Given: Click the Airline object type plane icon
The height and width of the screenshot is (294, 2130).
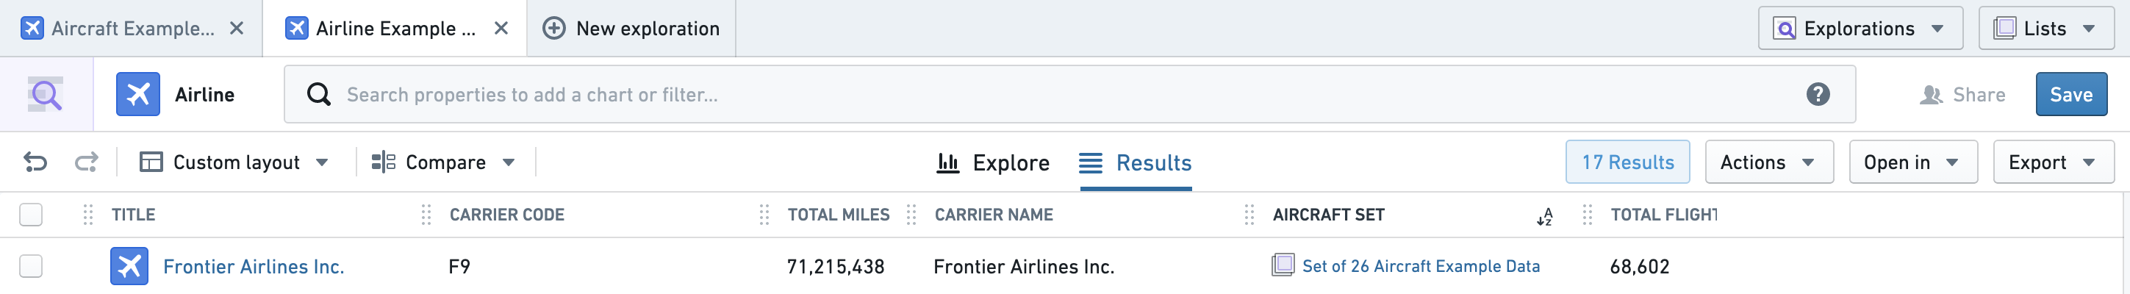Looking at the screenshot, I should click(138, 94).
